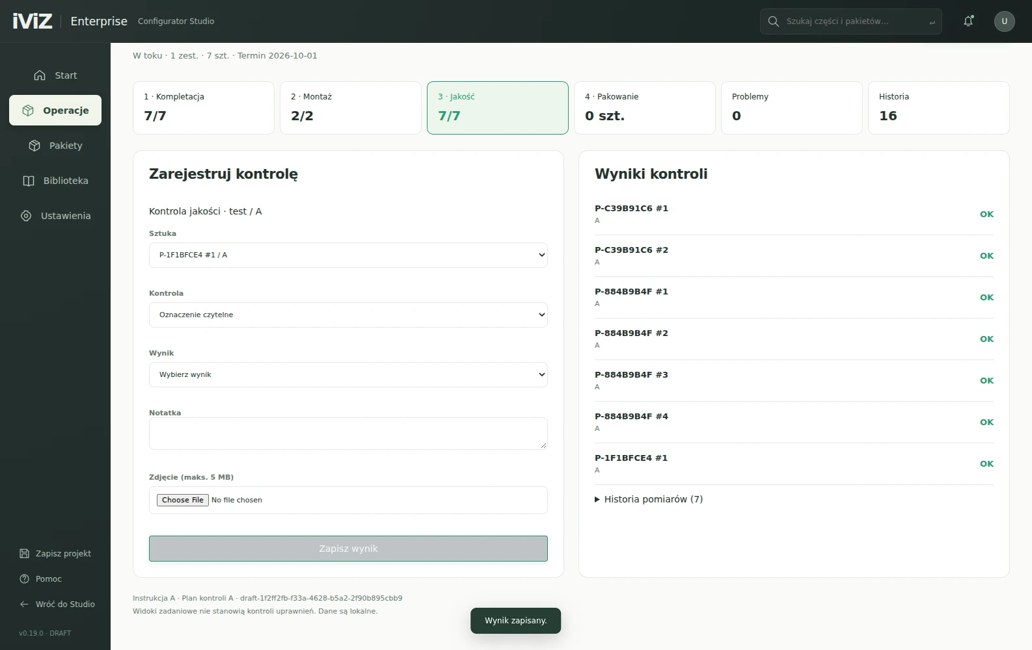This screenshot has height=650, width=1032.
Task: Click result row P-C39B91C6 #1
Action: 794,214
